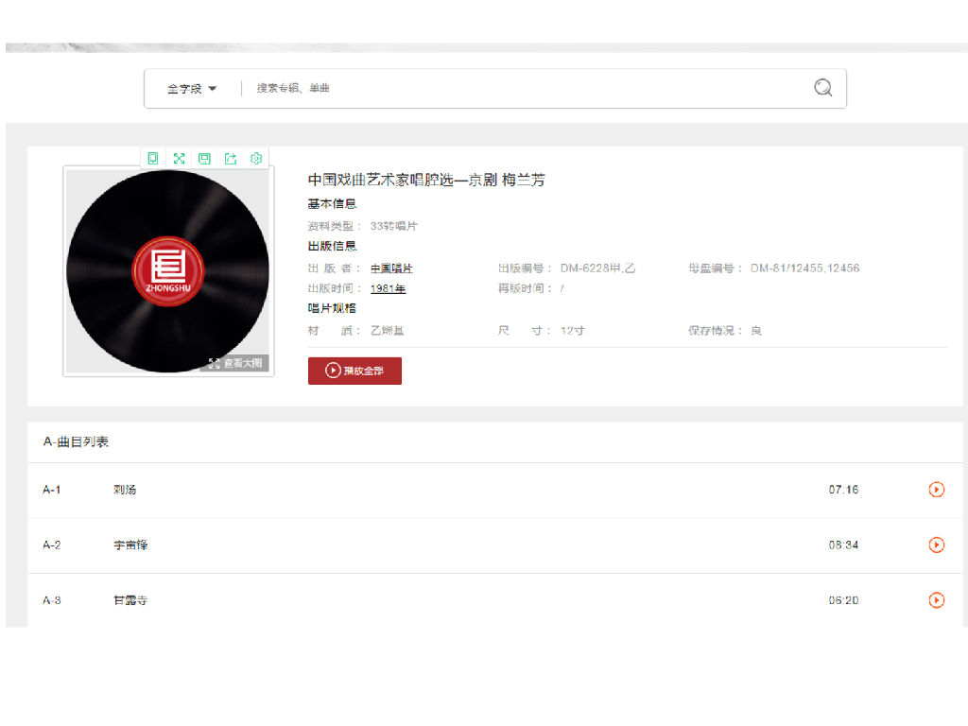Click the green save icon above the record

(x=204, y=159)
